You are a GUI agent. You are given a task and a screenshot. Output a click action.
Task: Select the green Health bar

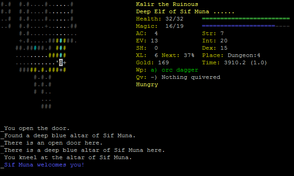[246, 19]
